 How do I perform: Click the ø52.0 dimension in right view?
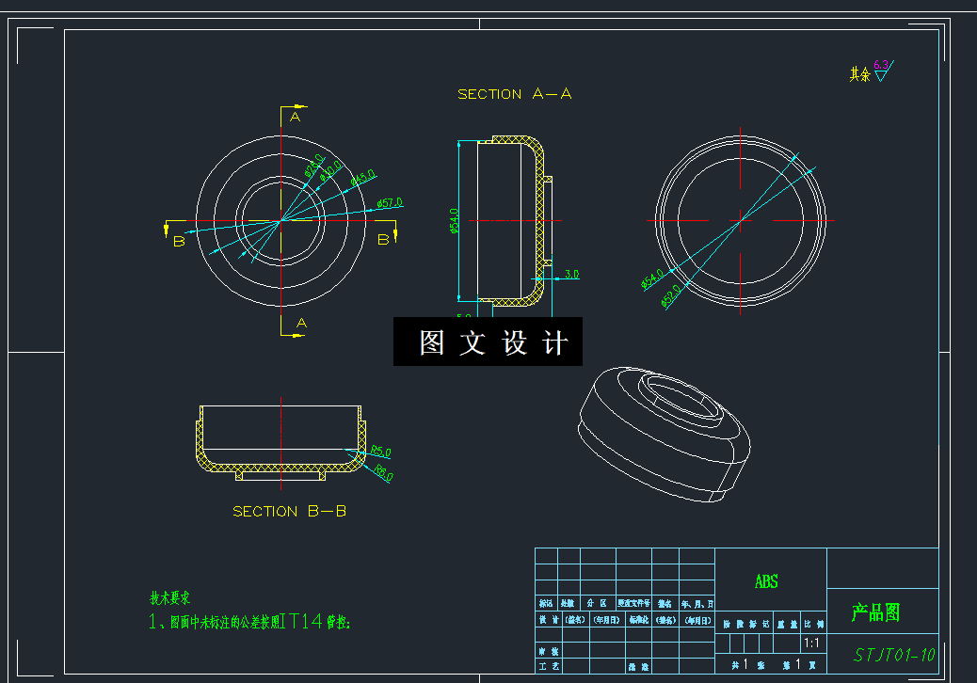[670, 296]
